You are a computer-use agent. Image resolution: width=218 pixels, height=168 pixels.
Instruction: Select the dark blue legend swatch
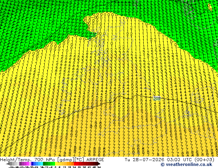pos(32,164)
